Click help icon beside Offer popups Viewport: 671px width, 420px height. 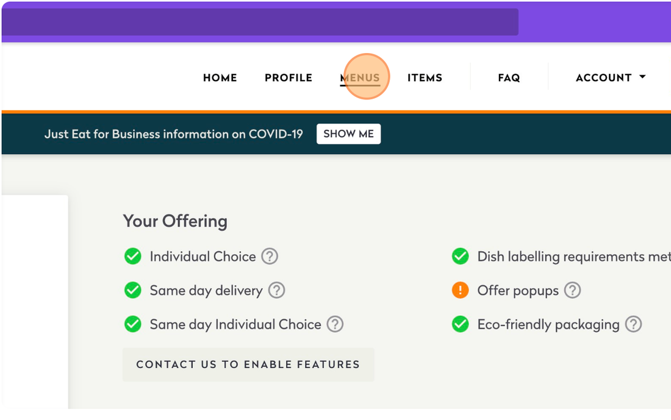tap(572, 290)
